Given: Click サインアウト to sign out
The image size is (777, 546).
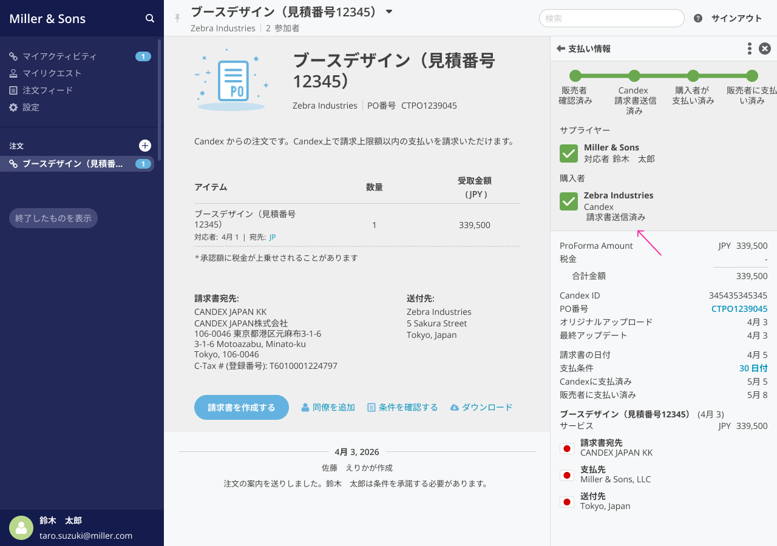Looking at the screenshot, I should [x=736, y=18].
